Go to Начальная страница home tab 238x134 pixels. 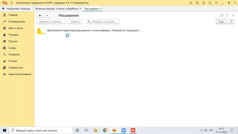point(16,9)
